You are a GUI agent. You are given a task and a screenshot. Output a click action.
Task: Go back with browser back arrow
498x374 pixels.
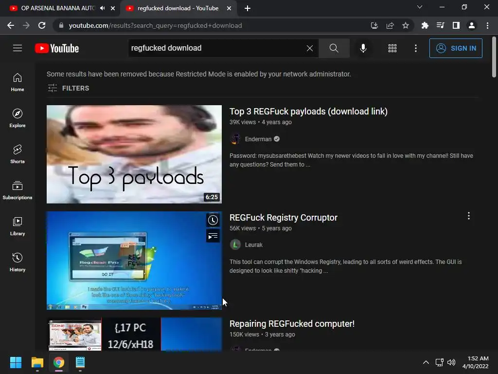[11, 25]
